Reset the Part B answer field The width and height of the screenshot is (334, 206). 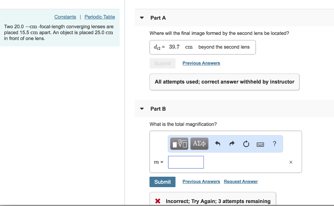246,144
